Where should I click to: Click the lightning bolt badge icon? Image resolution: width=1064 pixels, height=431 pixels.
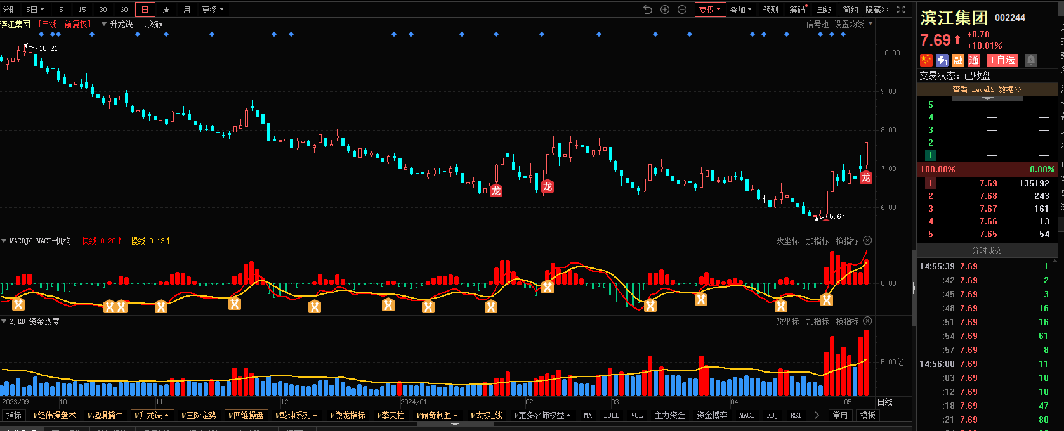coord(942,60)
